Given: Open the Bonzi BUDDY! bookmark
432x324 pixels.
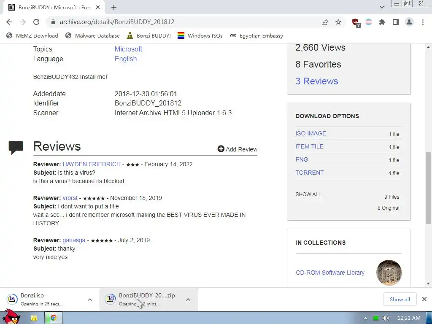Looking at the screenshot, I should coord(149,35).
